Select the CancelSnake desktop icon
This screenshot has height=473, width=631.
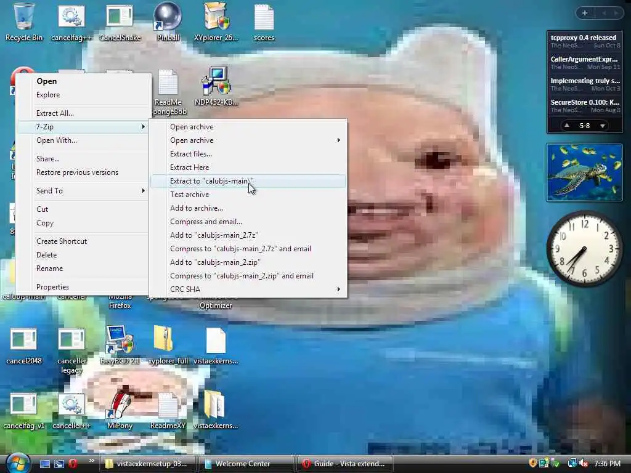click(120, 22)
